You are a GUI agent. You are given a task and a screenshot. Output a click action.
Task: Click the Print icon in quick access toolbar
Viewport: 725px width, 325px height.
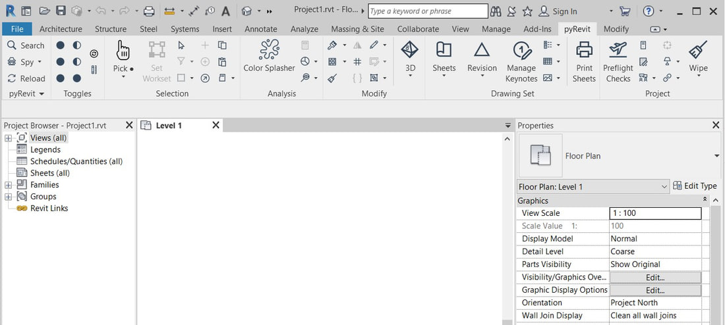click(x=148, y=11)
